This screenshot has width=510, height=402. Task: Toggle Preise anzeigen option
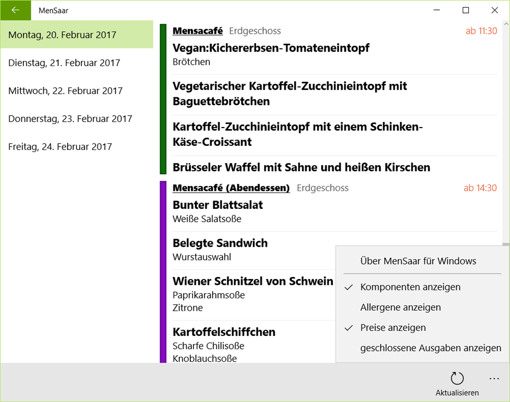click(393, 328)
